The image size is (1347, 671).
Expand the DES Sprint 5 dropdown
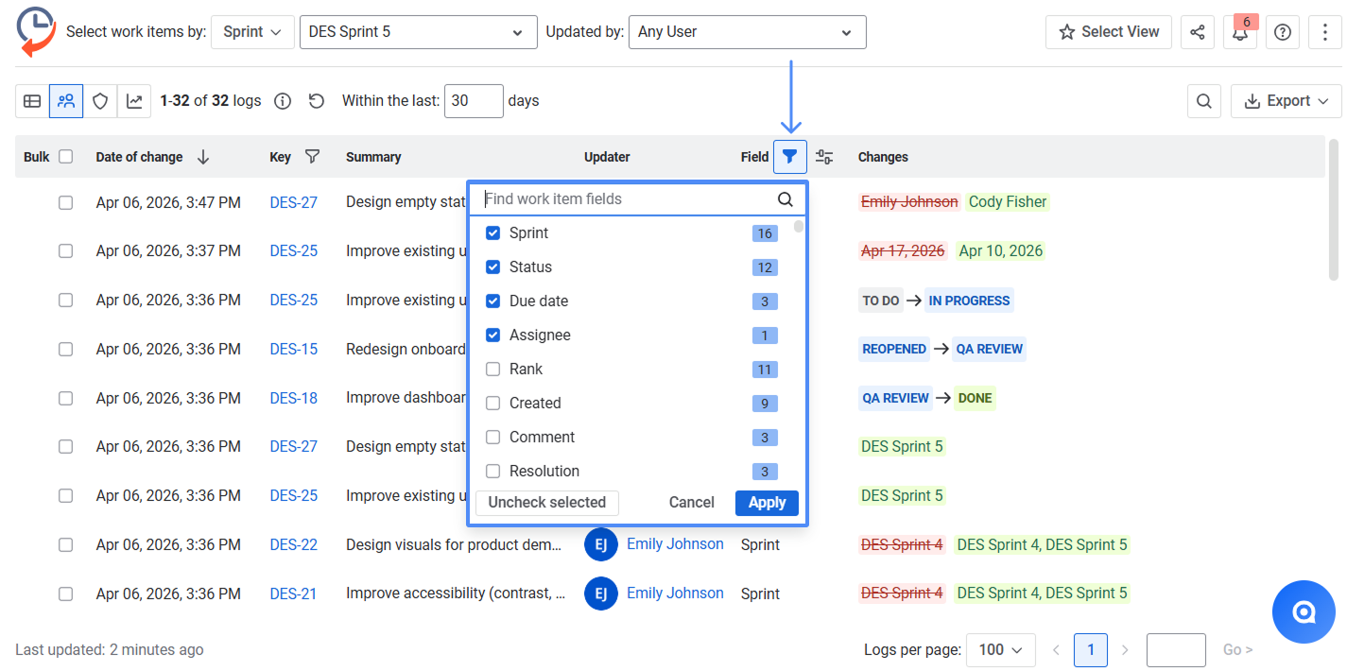[418, 32]
